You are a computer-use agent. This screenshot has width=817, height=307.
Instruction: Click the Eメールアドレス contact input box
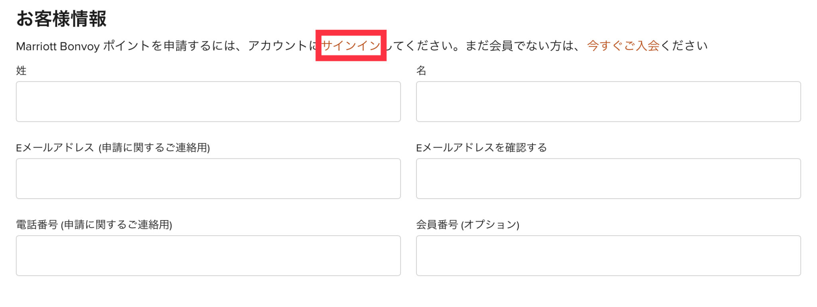tap(208, 179)
